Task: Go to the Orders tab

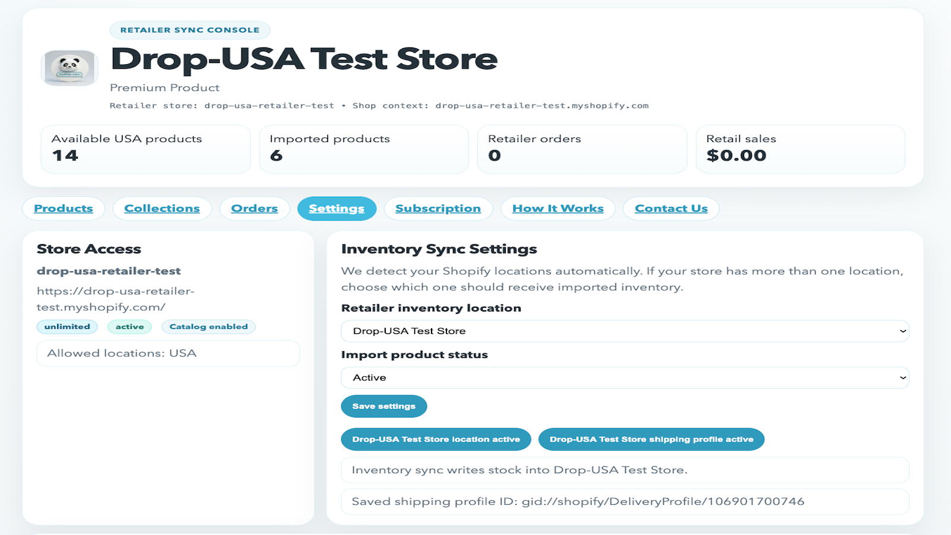Action: click(254, 209)
